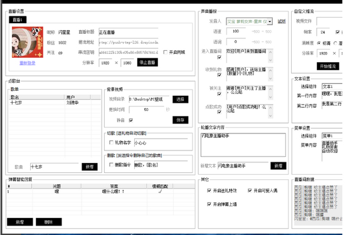345x235 pixels.
Task: Click the 选择 browse button
Action: pos(181,100)
